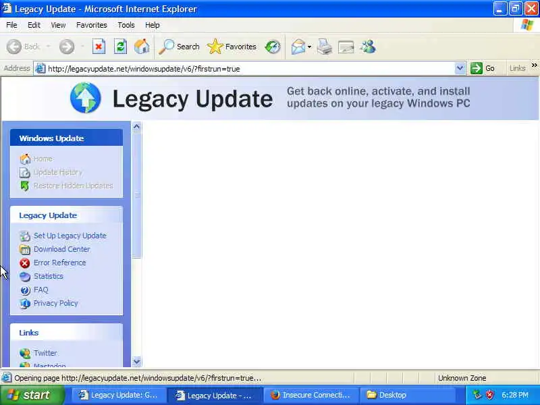Click the red Error Reference icon
Screen dimensions: 540x405
(x=25, y=263)
